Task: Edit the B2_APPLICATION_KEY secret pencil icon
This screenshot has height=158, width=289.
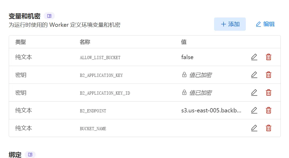Action: (254, 75)
